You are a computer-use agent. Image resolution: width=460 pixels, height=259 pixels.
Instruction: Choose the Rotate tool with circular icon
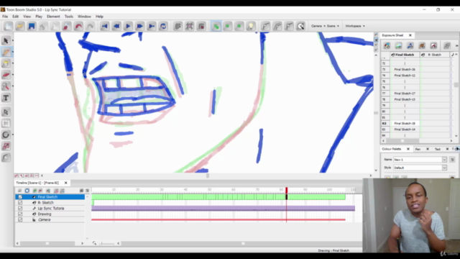[6, 135]
